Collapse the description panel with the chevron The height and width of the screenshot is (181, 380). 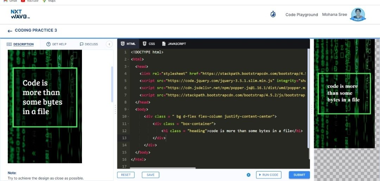pyautogui.click(x=109, y=44)
